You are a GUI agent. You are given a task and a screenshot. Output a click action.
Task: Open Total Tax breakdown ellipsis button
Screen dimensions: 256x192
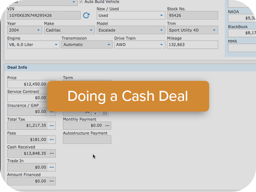pos(52,126)
